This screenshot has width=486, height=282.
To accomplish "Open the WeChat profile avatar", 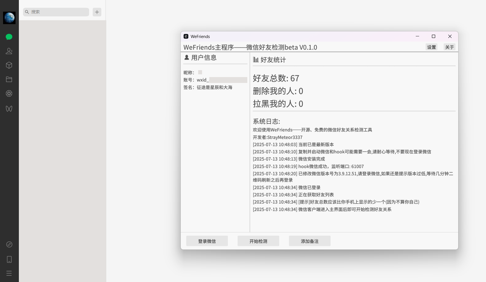I will tap(9, 18).
